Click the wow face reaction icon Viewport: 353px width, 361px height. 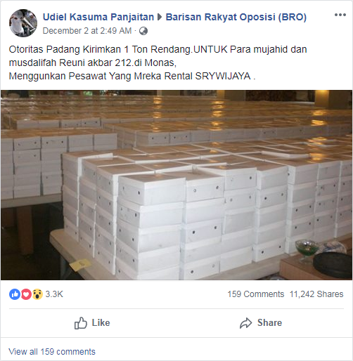(37, 294)
